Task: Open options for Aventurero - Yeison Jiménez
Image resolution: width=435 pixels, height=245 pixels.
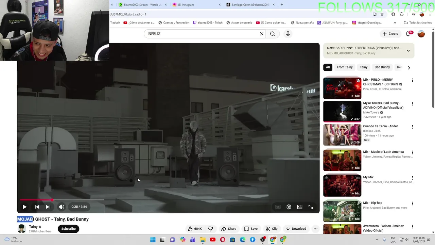Action: click(413, 227)
